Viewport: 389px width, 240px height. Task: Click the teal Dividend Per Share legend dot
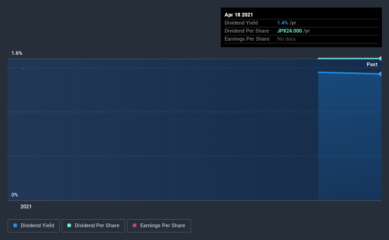(x=69, y=225)
